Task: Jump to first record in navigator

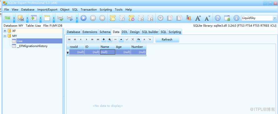Action: pos(69,40)
